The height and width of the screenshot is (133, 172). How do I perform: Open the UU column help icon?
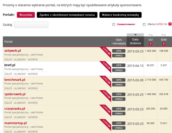pos(150,44)
